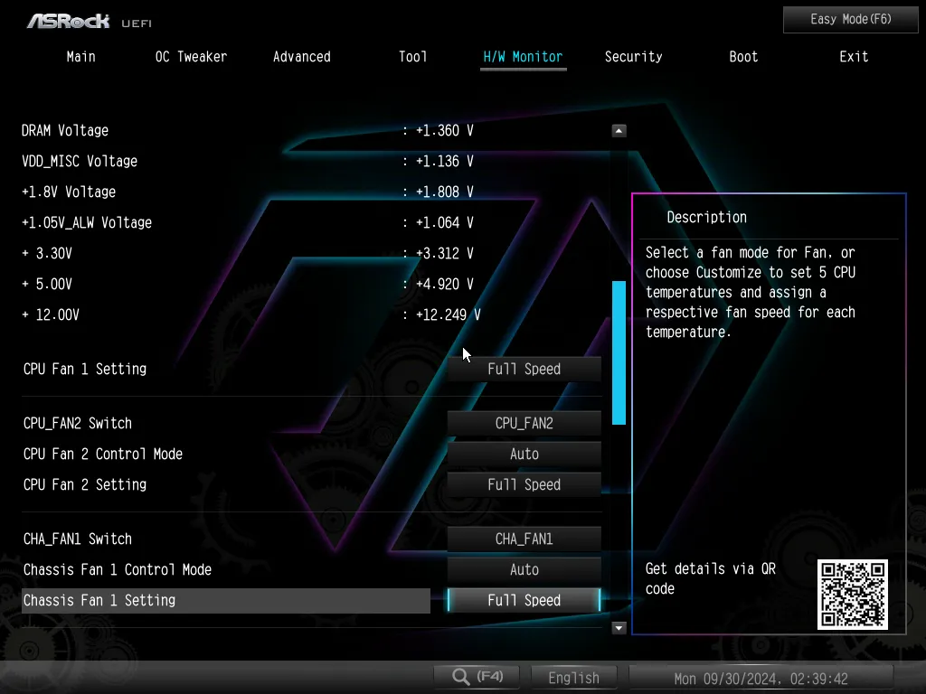Open the OC Tweaker tab
The height and width of the screenshot is (694, 926).
[191, 57]
